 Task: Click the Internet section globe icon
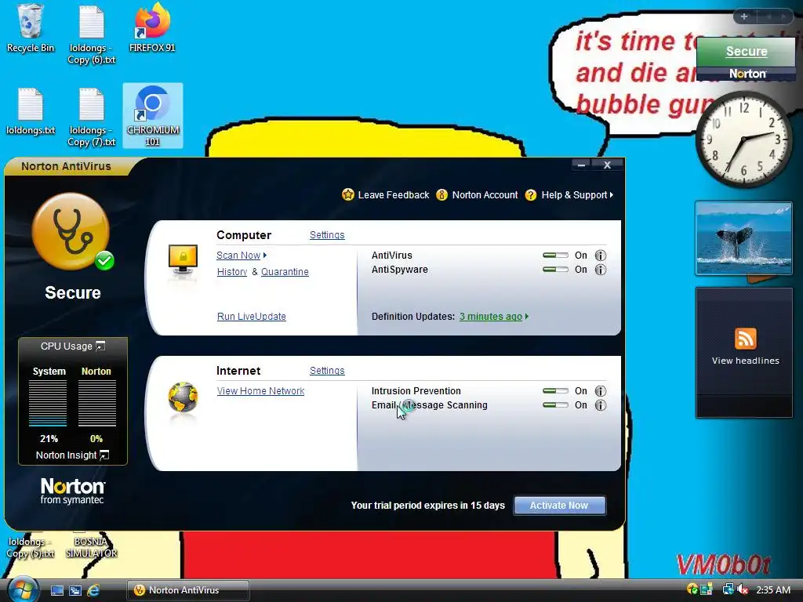(183, 397)
